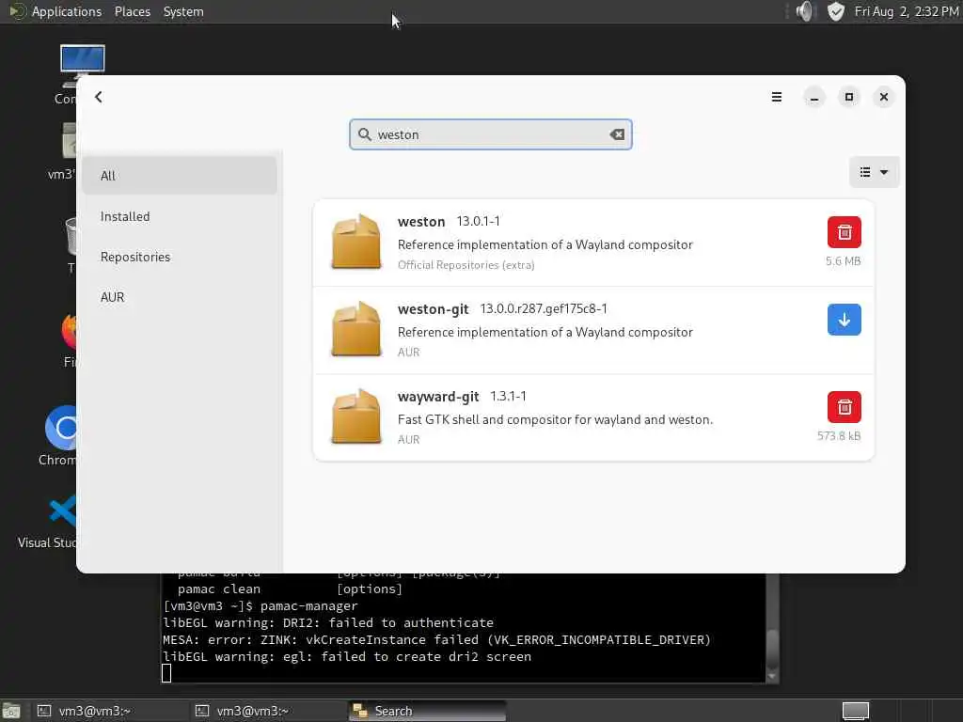This screenshot has height=722, width=963.
Task: Open the vm3 home folder desktop icon
Action: (69, 141)
